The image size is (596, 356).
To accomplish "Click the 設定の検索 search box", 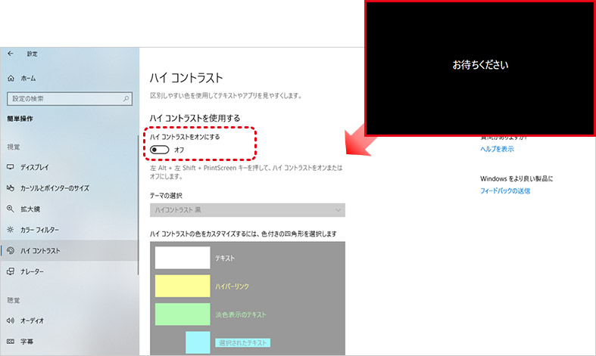I will [x=64, y=98].
